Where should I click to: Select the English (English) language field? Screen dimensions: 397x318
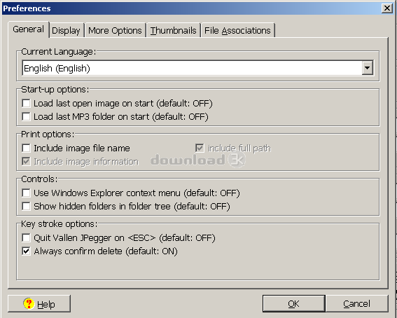[197, 68]
